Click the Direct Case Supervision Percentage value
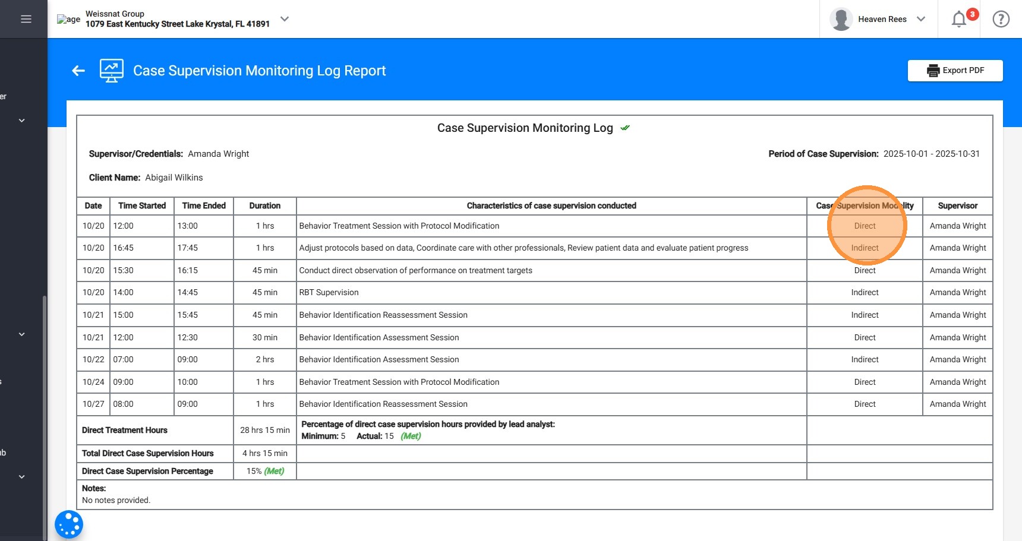Screen dimensions: 1022x541 point(265,471)
